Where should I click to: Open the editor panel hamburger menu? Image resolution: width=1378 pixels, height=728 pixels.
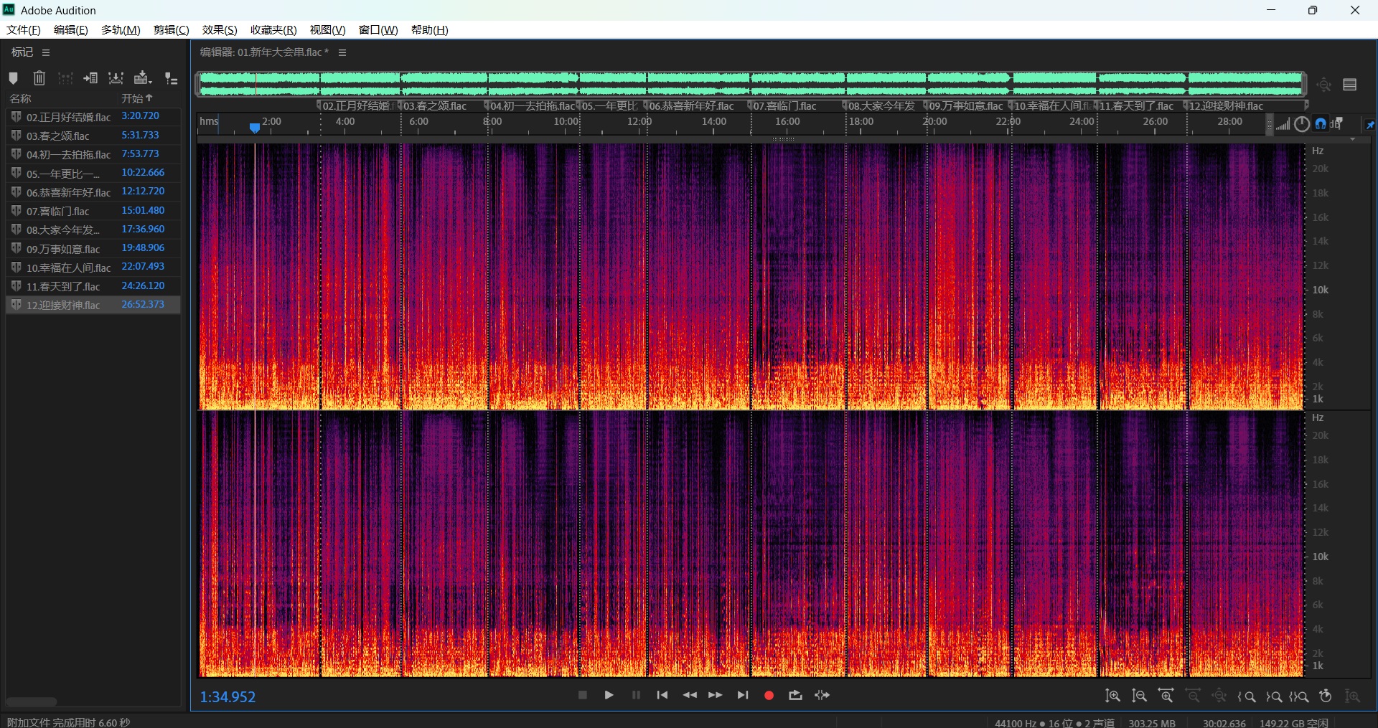342,52
